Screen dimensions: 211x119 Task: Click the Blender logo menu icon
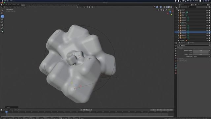pyautogui.click(x=1, y=5)
